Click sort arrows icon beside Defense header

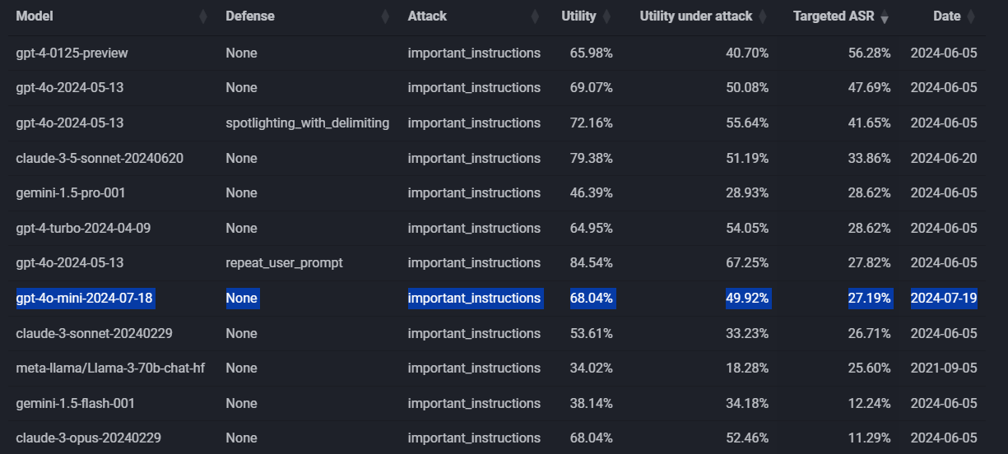click(x=384, y=16)
